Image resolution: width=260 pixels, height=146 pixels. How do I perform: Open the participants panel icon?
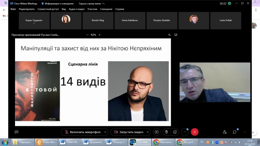click(225, 132)
